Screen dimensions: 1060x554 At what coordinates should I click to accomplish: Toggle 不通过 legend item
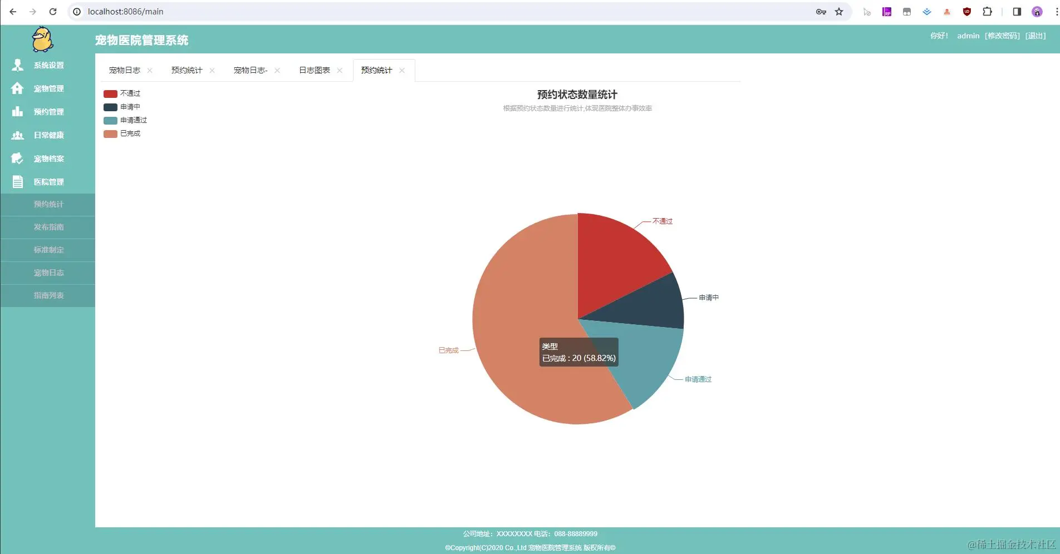coord(122,93)
